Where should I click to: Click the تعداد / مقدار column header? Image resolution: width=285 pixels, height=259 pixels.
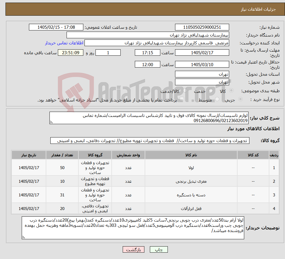click(62, 155)
